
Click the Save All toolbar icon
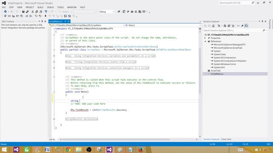(x=27, y=11)
